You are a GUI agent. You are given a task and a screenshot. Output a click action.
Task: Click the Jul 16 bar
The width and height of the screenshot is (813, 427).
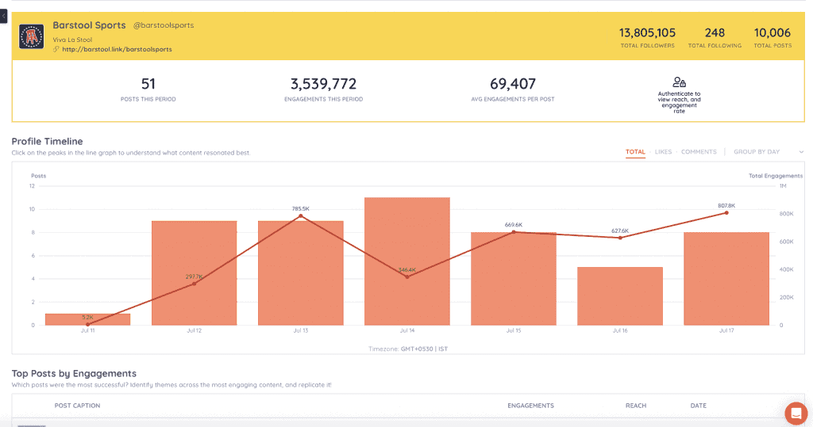tap(620, 296)
